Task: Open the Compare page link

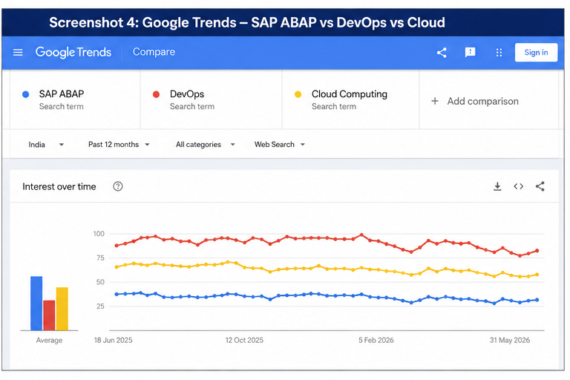Action: pos(154,52)
